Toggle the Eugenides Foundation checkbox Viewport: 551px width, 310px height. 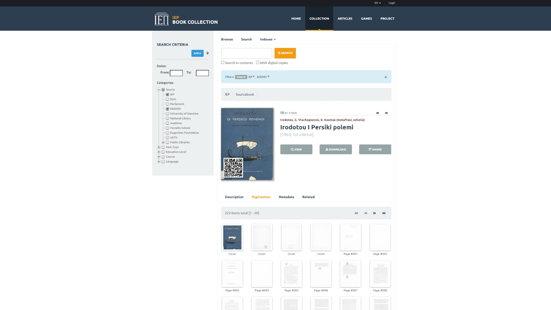tap(168, 133)
